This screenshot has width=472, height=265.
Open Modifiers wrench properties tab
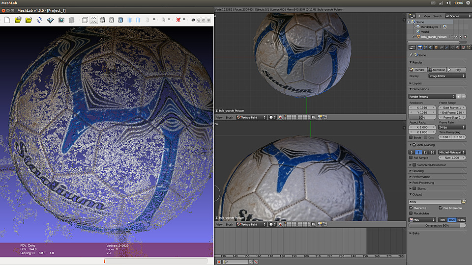coord(447,48)
